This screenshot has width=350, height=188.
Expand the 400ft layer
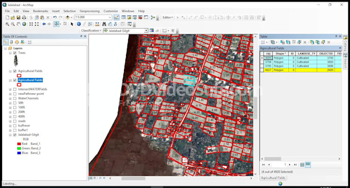tap(10, 117)
